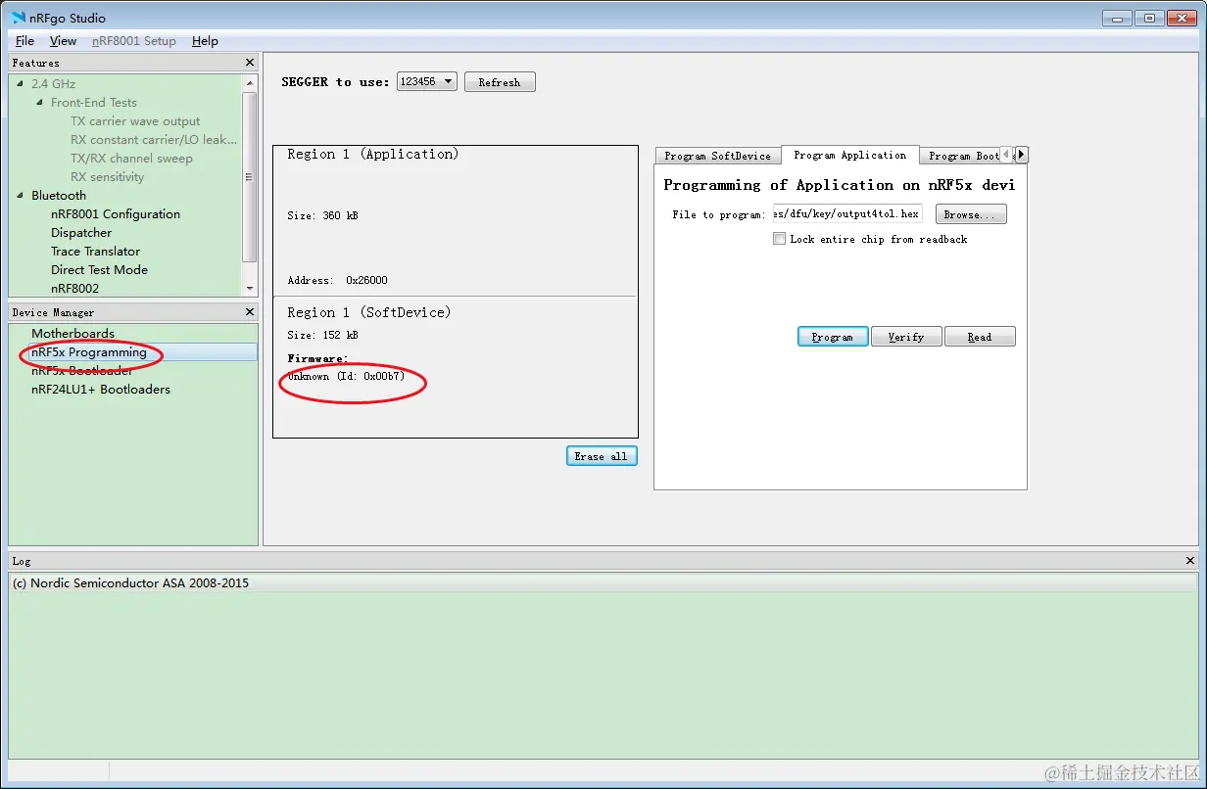Close the Features panel
Screen dimensions: 1207x789
click(x=249, y=63)
